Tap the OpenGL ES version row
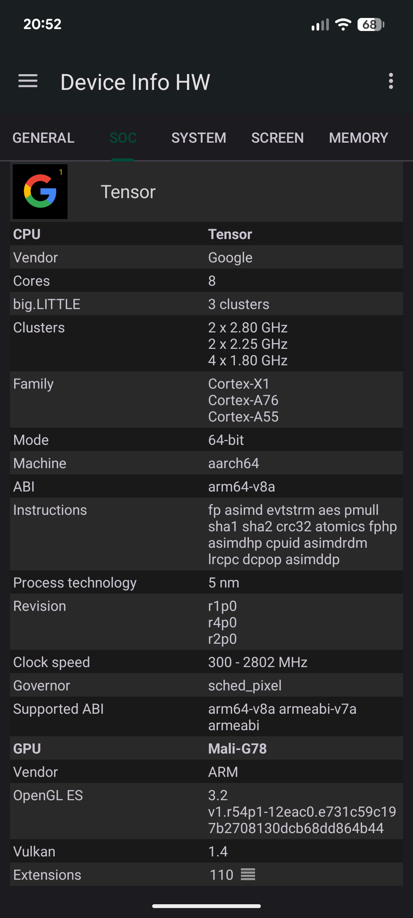Image resolution: width=413 pixels, height=918 pixels. click(x=206, y=812)
